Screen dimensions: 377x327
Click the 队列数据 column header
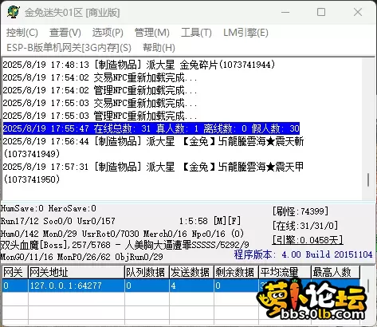[147, 272]
